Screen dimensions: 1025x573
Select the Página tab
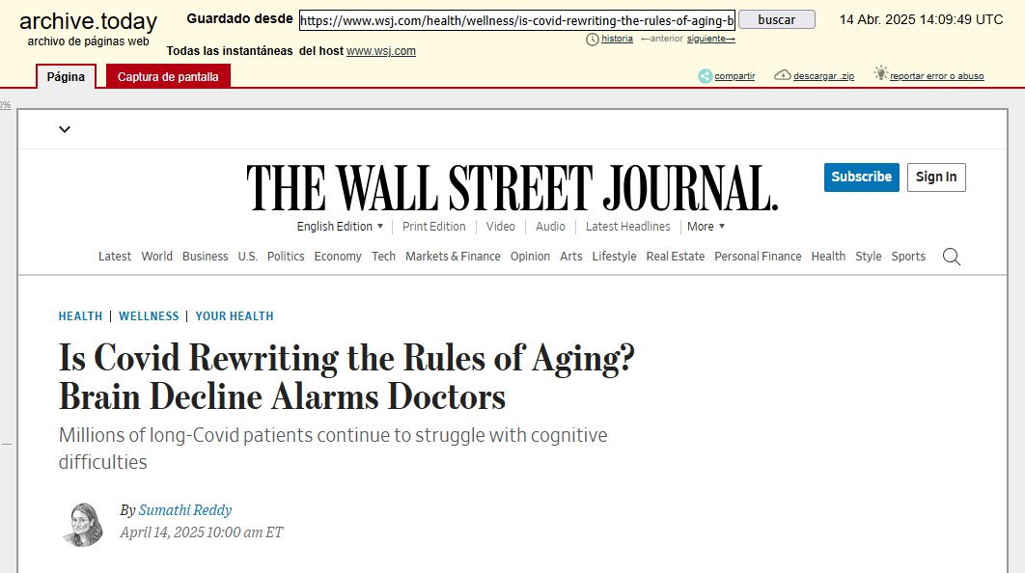(67, 76)
